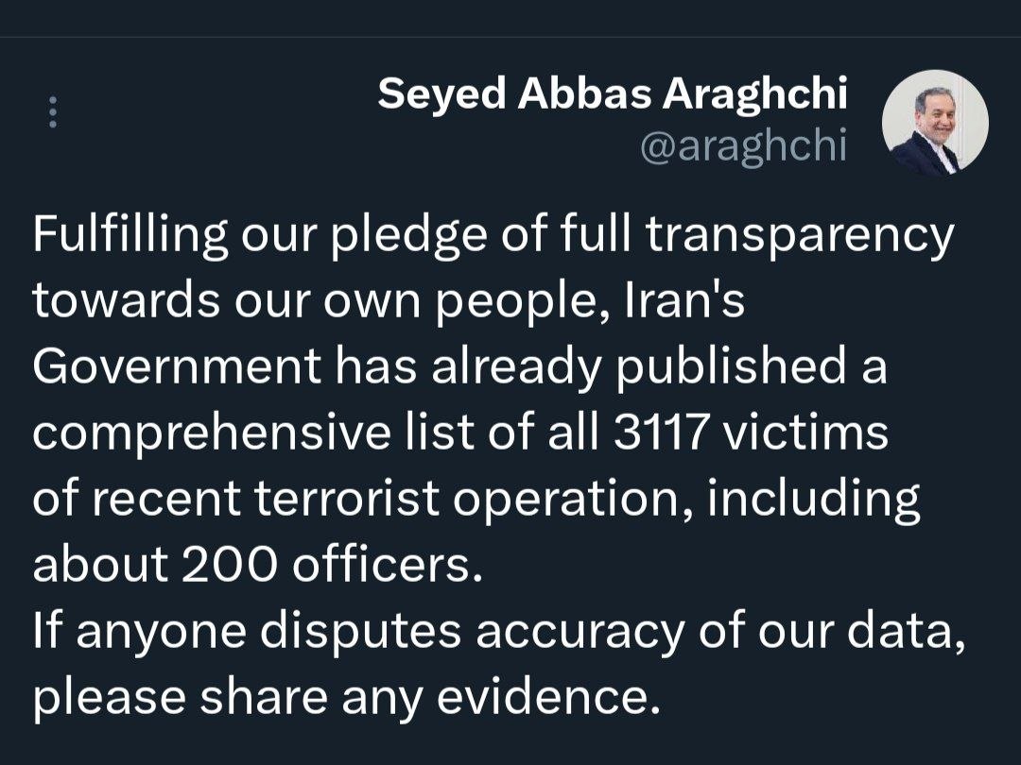Click the line "towards our own people, Iran's"

coord(389,300)
